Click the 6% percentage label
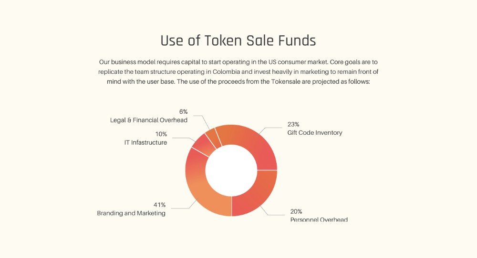477x258 pixels. pos(184,112)
